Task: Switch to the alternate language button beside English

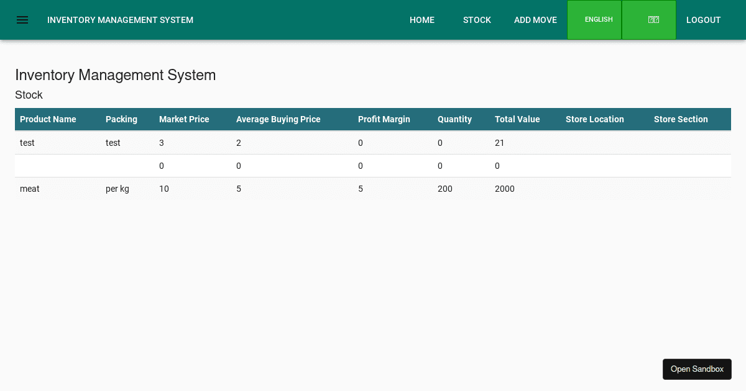Action: click(649, 20)
